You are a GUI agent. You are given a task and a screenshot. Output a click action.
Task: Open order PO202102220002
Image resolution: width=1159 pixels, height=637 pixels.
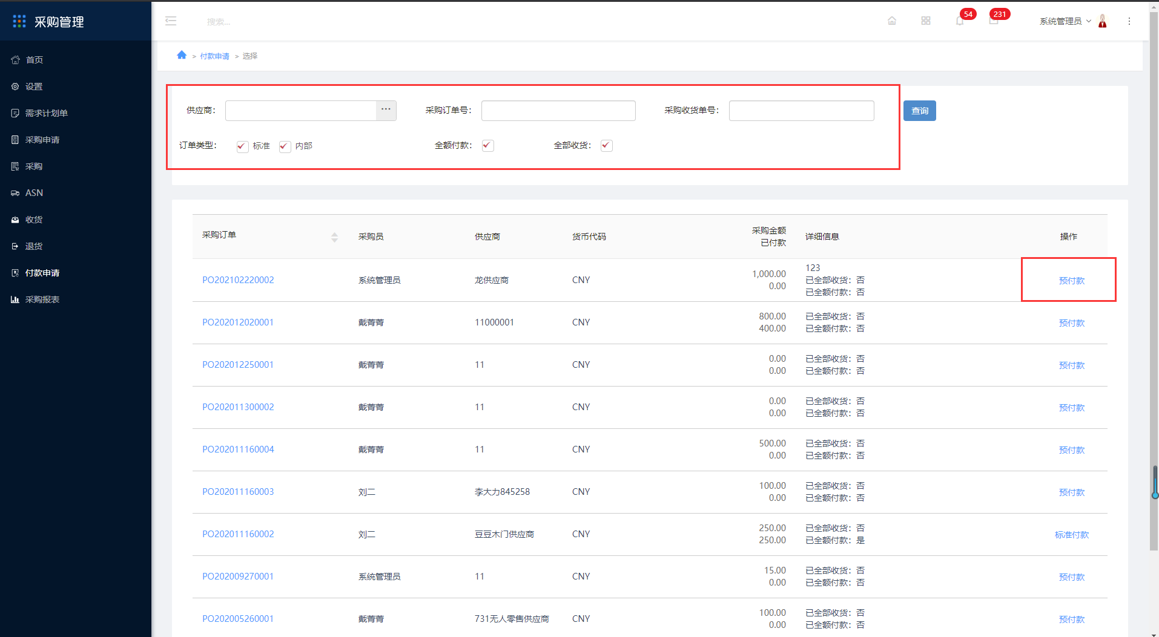pos(238,280)
